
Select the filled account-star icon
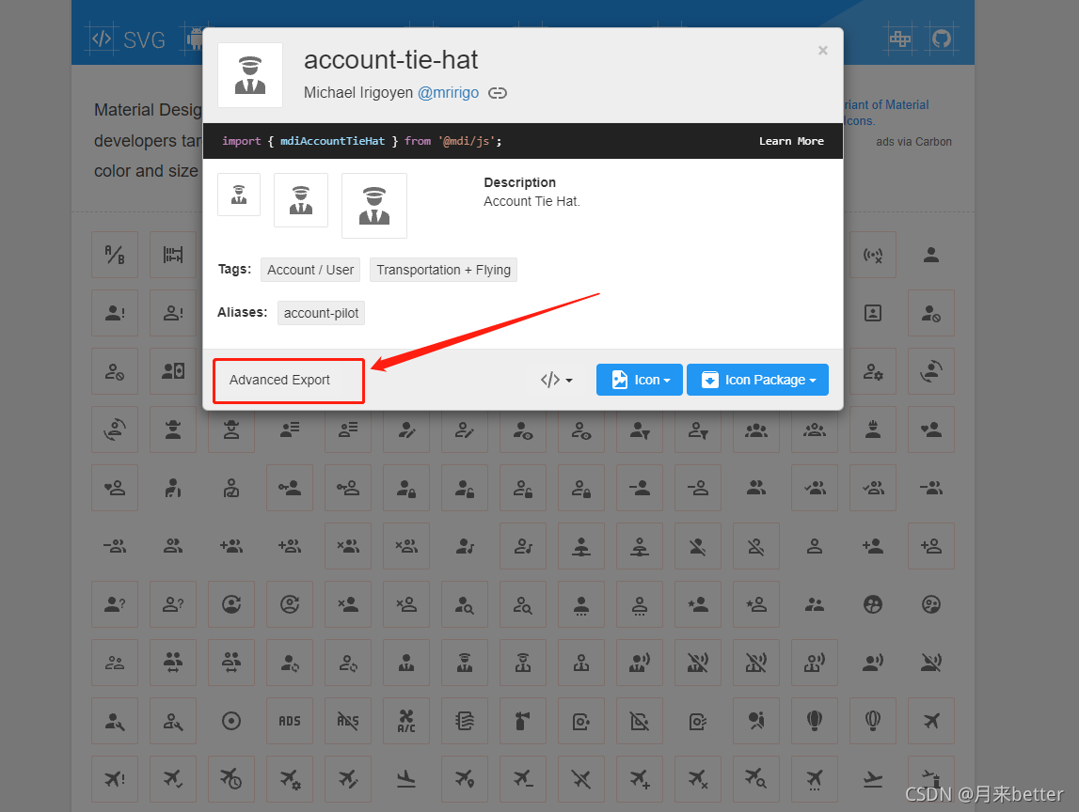[698, 604]
